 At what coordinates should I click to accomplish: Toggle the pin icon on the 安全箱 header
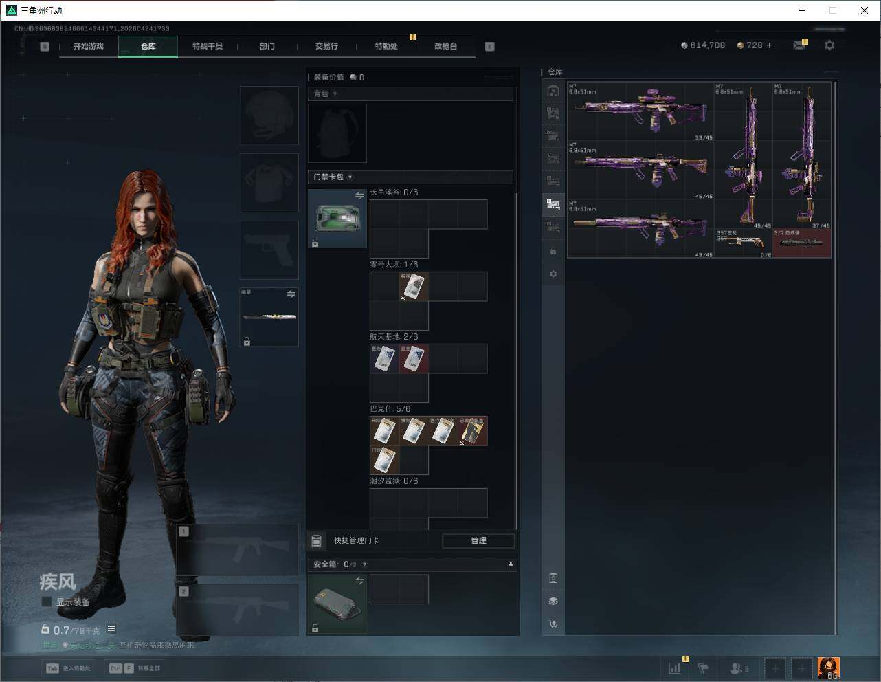tap(510, 564)
